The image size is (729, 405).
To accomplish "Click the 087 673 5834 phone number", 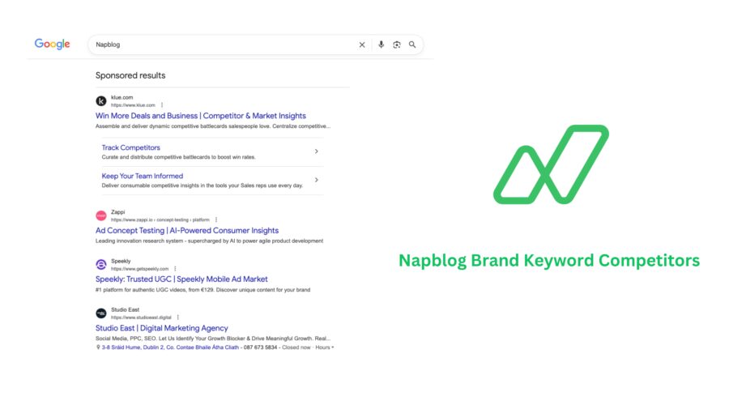I will point(260,347).
